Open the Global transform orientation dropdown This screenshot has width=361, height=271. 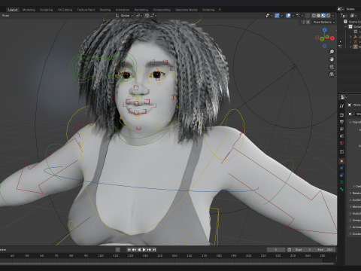point(124,16)
